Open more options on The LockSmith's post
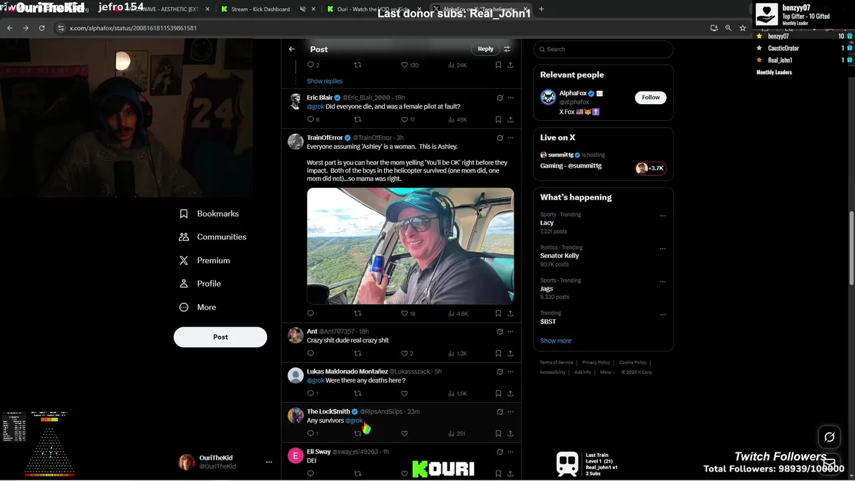This screenshot has height=481, width=855. [x=510, y=412]
